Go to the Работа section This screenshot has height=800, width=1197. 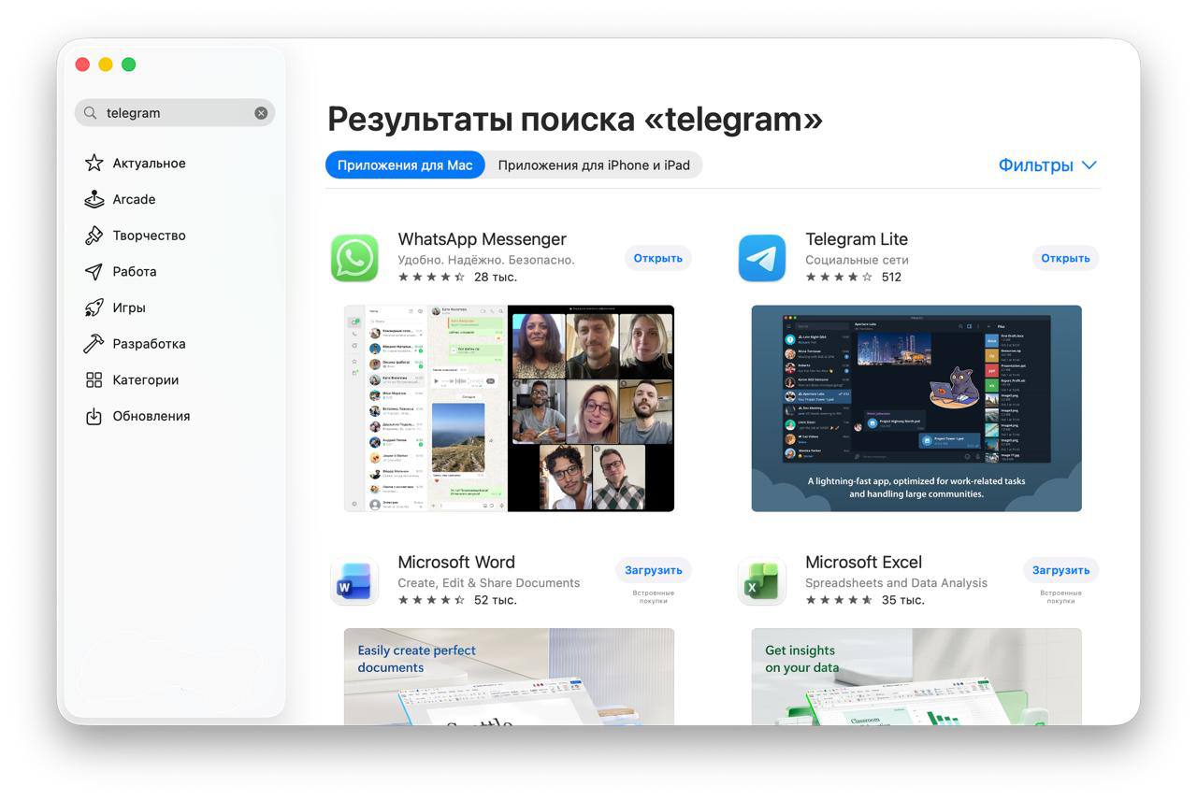click(x=136, y=271)
